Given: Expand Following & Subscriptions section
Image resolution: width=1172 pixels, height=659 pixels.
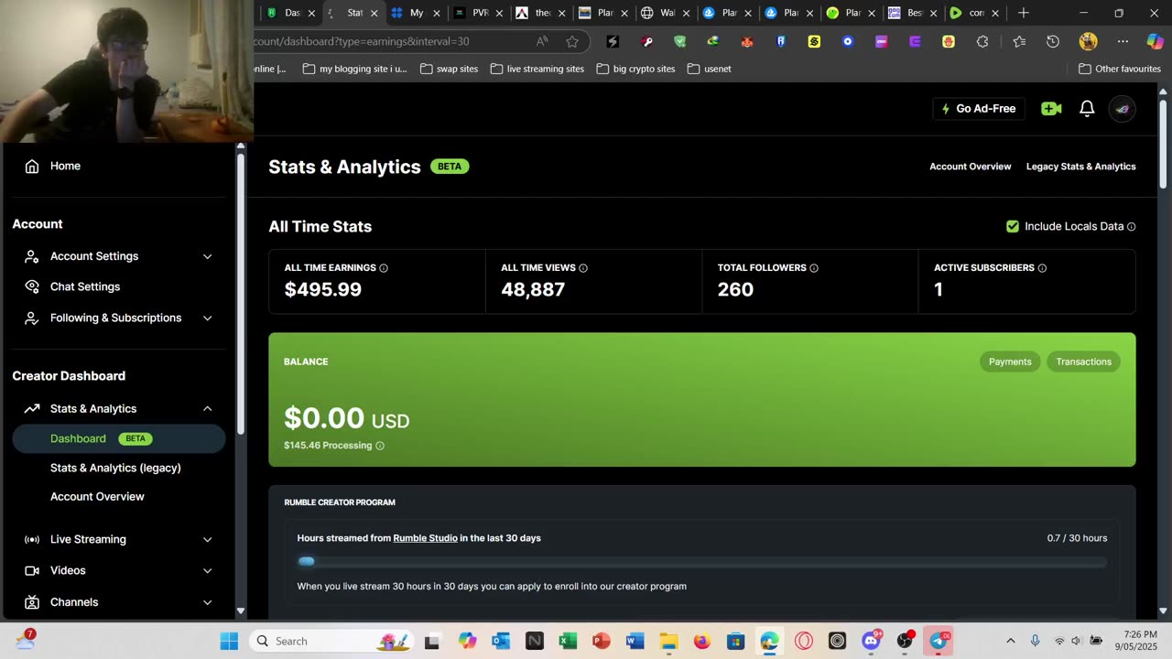Looking at the screenshot, I should click(119, 318).
